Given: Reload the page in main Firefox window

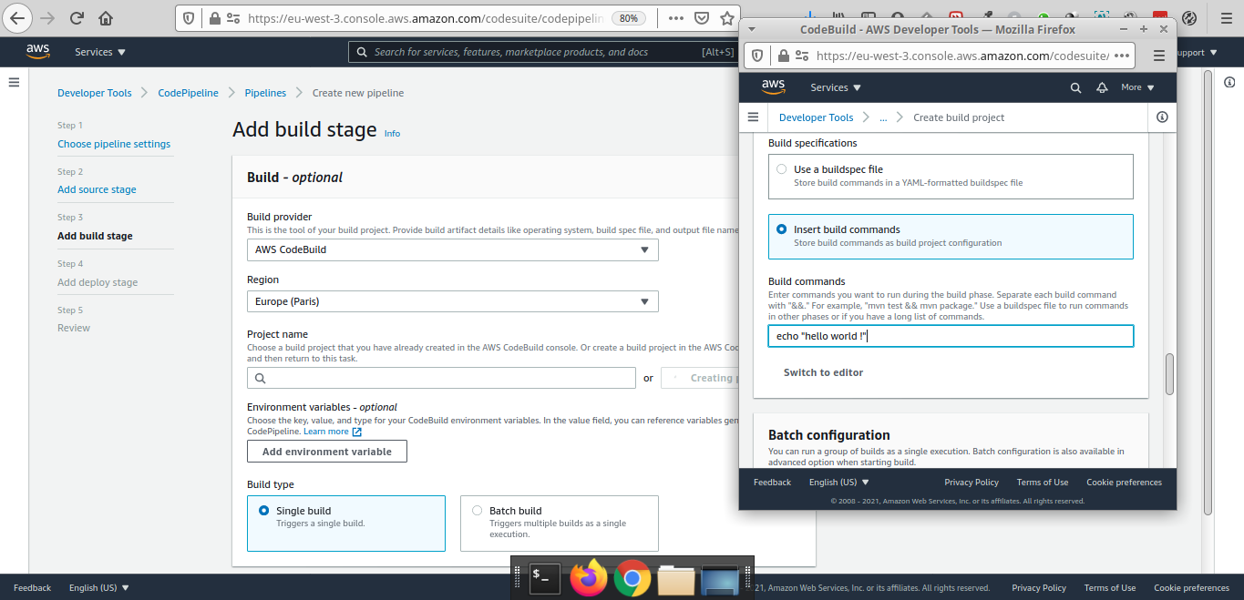Looking at the screenshot, I should 77,18.
